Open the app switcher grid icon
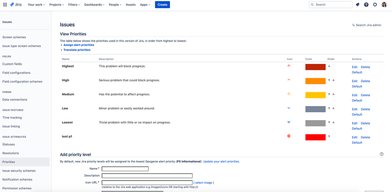Image resolution: width=392 pixels, height=192 pixels. (x=5, y=4)
